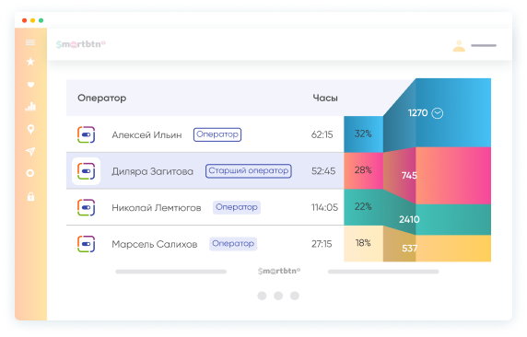527x337 pixels.
Task: Click the Старший оператор badge
Action: pyautogui.click(x=249, y=170)
